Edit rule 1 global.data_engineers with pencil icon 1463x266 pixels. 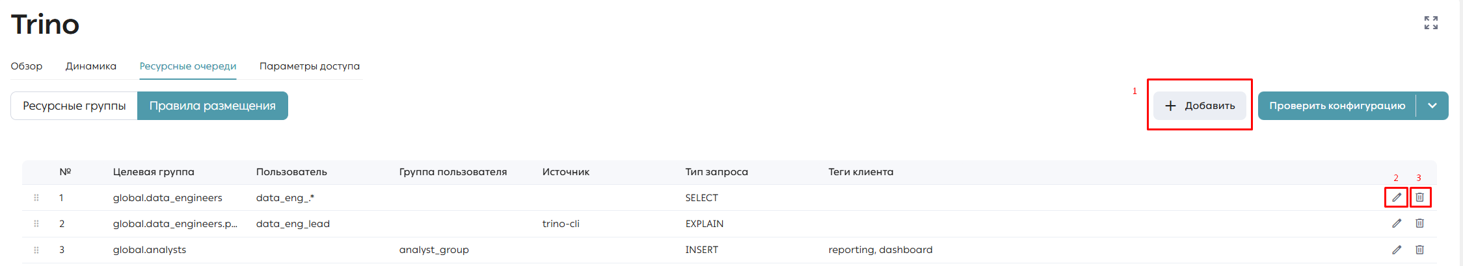(1396, 197)
